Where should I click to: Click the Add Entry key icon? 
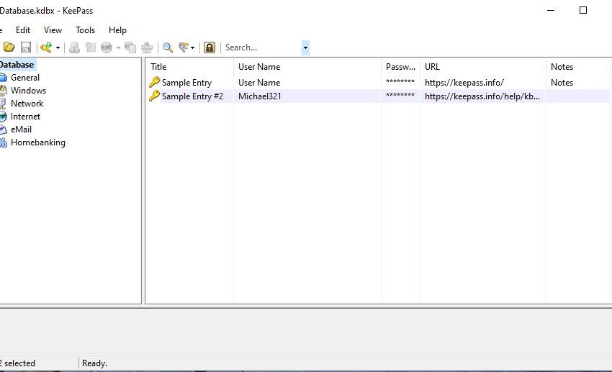click(x=46, y=47)
